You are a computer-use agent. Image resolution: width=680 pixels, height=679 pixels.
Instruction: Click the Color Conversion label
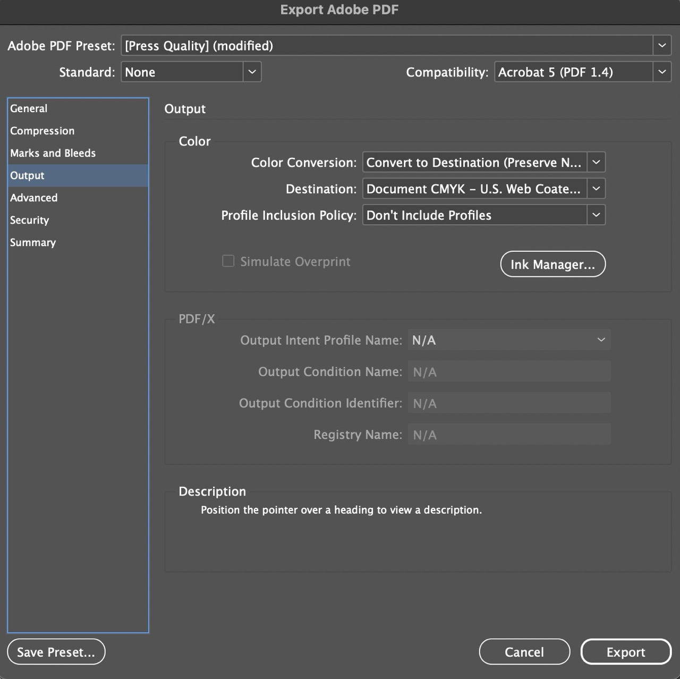303,163
